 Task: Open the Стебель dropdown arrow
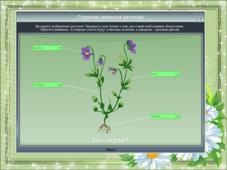coord(60,85)
